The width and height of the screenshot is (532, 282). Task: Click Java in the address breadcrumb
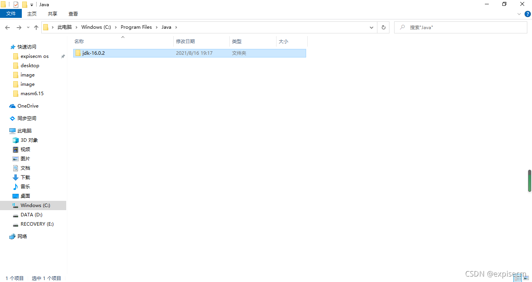(166, 27)
